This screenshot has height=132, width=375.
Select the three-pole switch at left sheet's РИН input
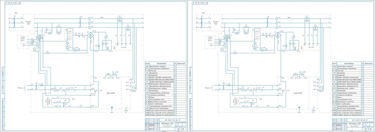pos(14,23)
